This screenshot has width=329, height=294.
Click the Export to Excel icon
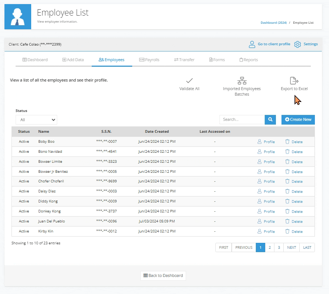[294, 81]
